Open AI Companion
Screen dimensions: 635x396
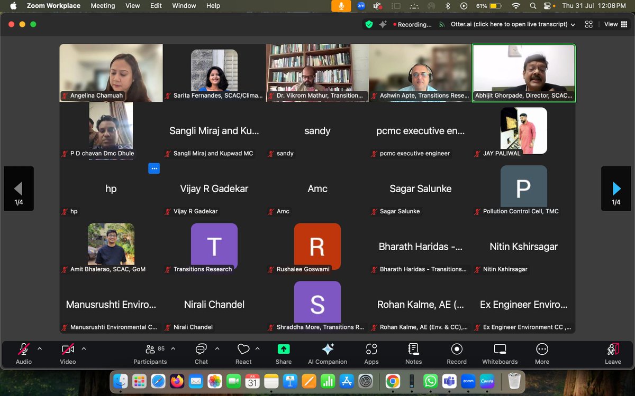point(328,354)
